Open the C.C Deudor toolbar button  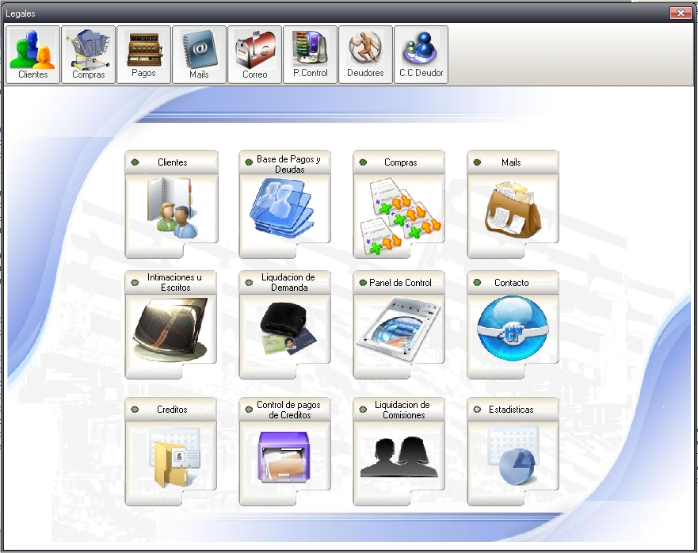[x=421, y=55]
